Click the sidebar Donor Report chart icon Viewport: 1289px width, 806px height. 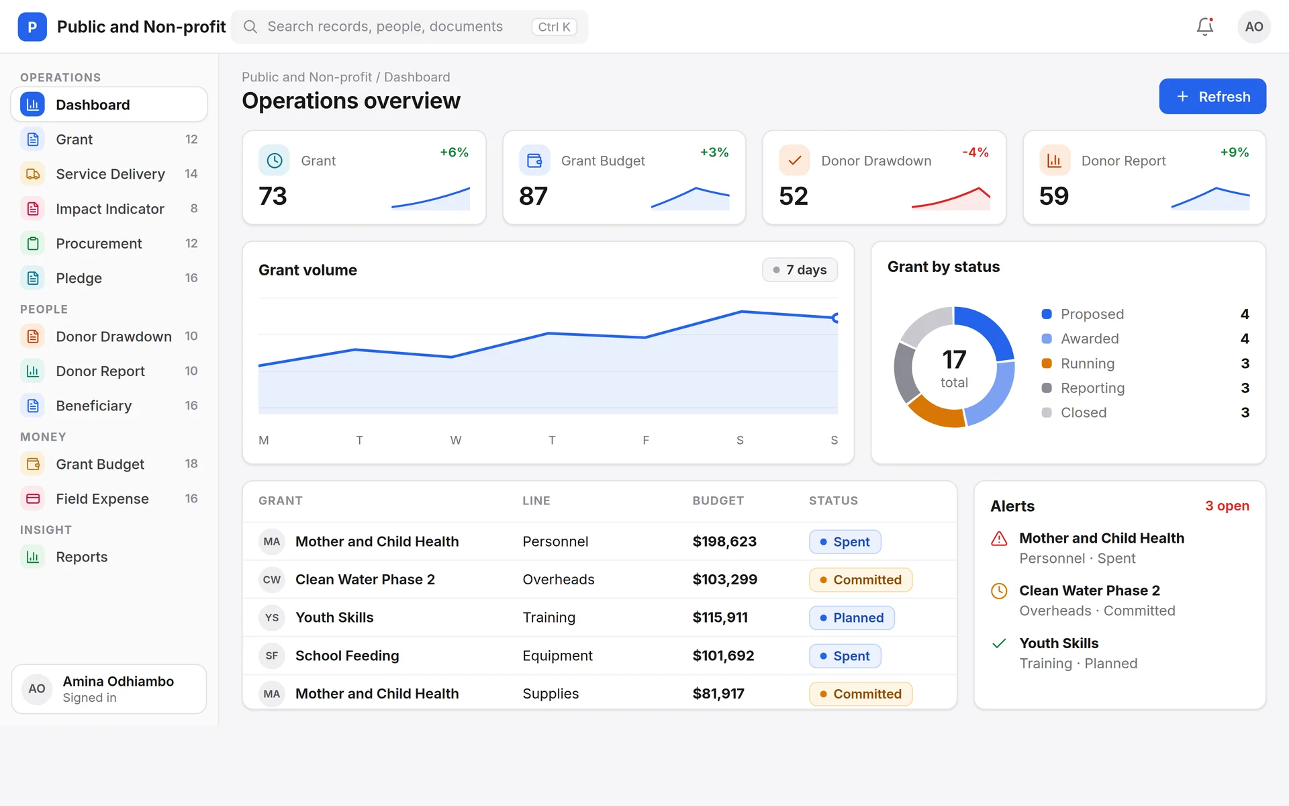(33, 371)
